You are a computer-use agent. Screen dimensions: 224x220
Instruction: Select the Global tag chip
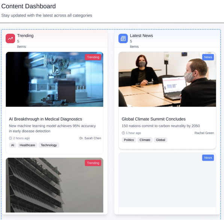pos(161,140)
